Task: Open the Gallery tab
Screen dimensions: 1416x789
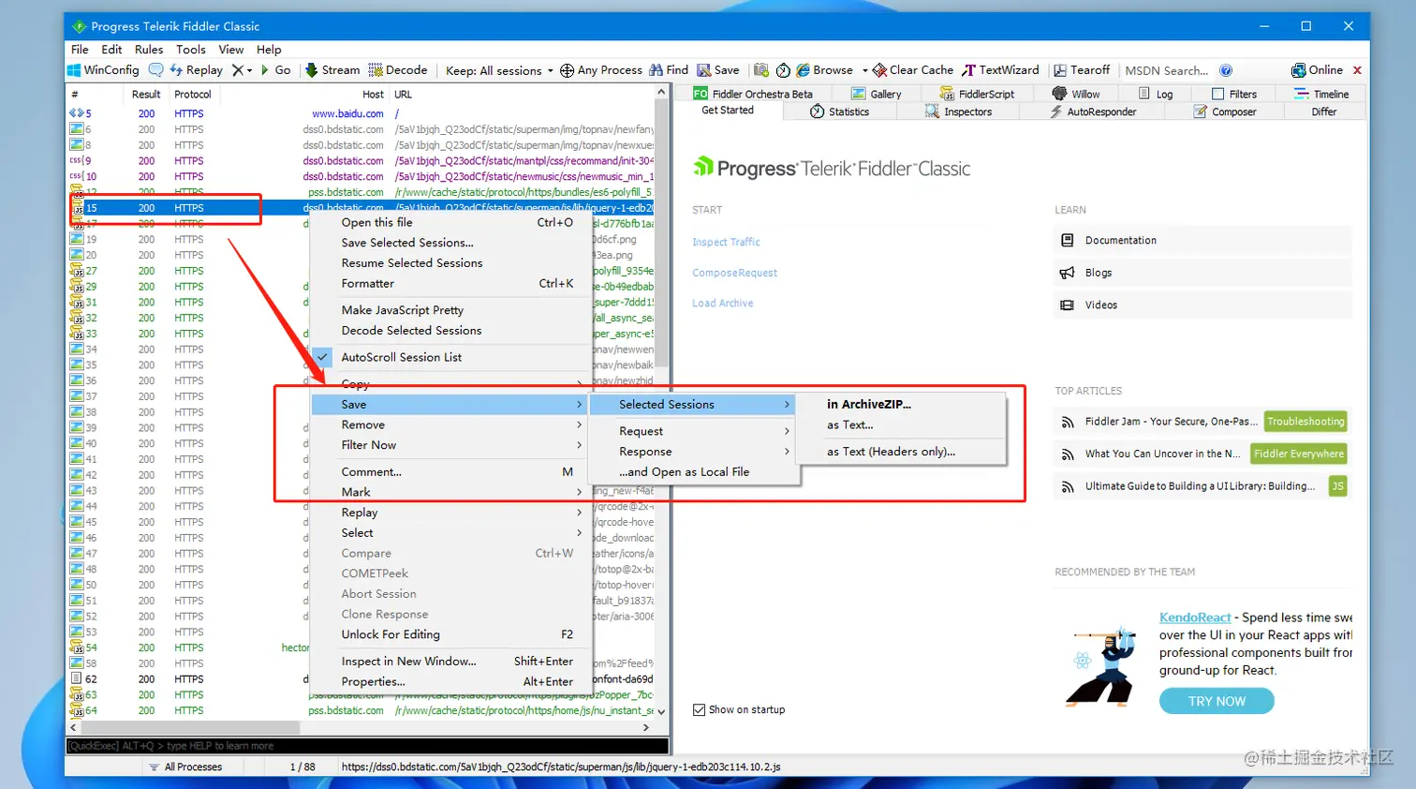Action: coord(877,94)
